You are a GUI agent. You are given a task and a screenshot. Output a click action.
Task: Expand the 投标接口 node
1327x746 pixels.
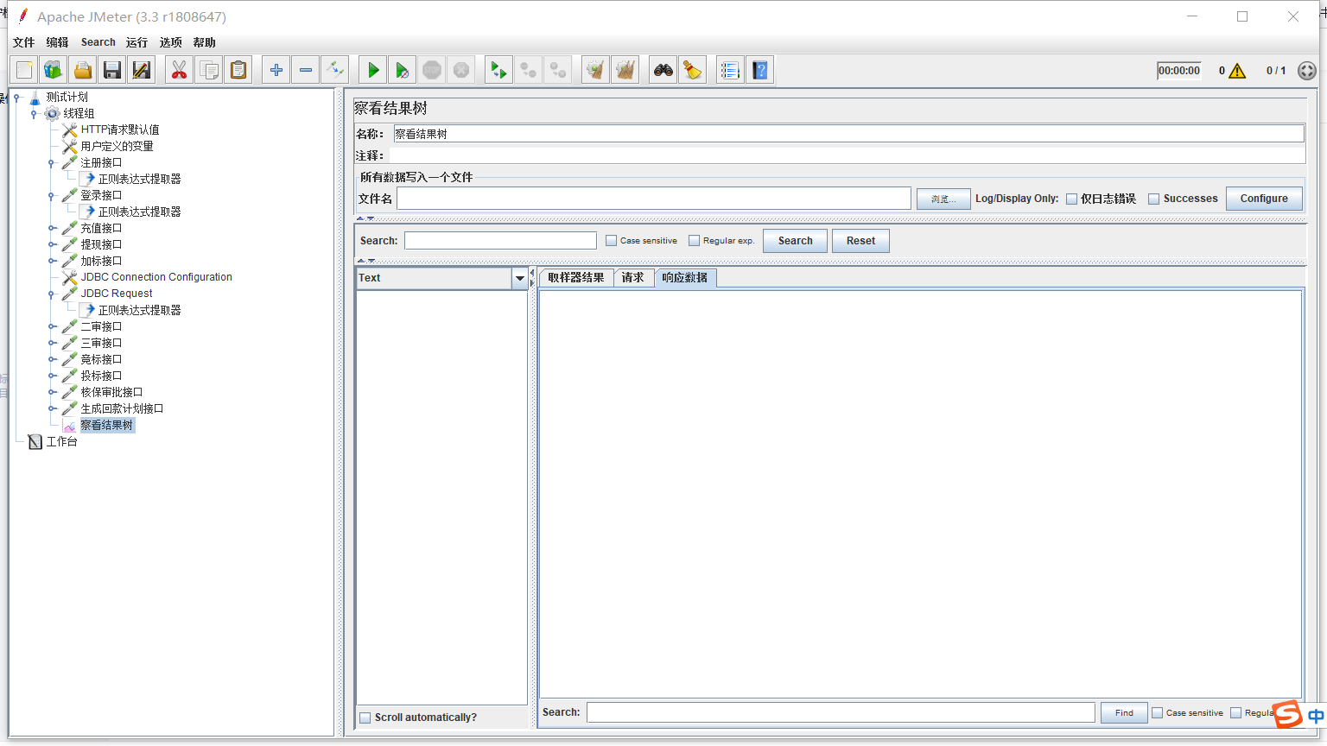52,376
